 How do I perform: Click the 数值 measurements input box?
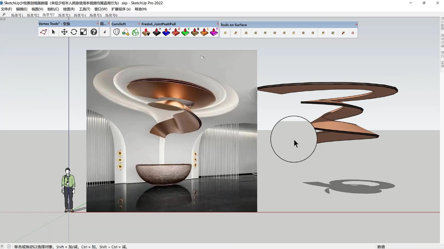414,246
